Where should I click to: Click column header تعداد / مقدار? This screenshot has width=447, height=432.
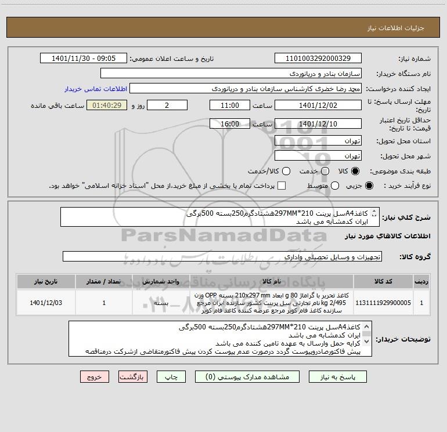(104, 281)
